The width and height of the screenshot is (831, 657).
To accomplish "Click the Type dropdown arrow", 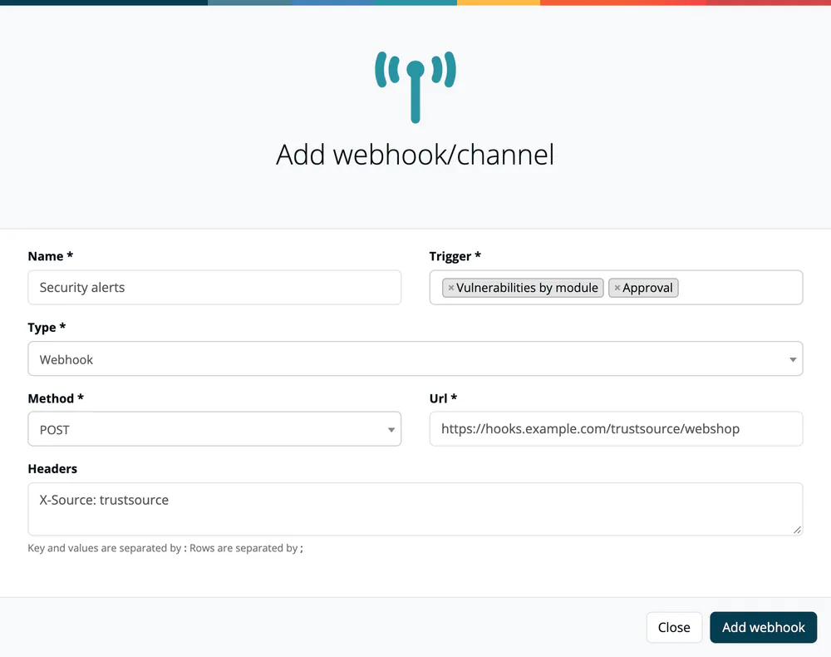I will 793,359.
